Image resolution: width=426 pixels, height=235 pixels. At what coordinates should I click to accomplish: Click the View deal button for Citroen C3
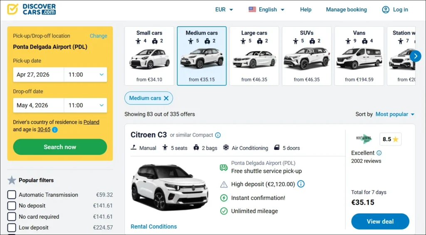(x=380, y=221)
